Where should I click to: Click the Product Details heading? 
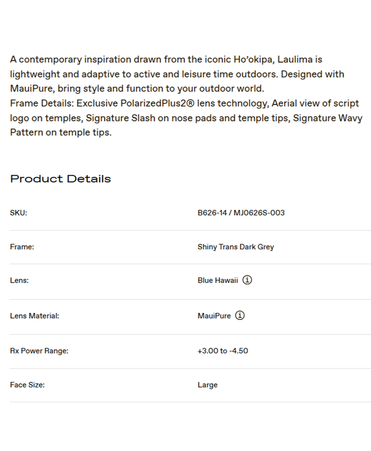coord(60,179)
